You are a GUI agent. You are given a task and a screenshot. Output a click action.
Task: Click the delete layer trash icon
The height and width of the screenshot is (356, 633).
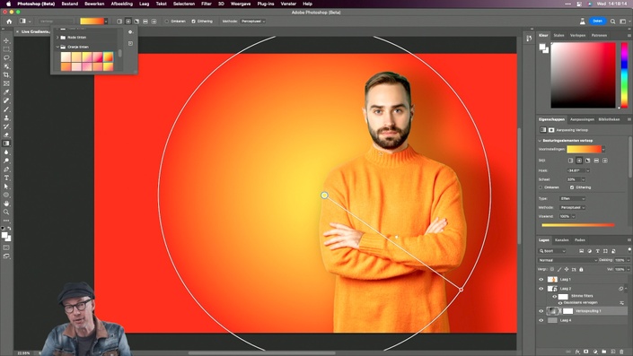[x=621, y=352]
